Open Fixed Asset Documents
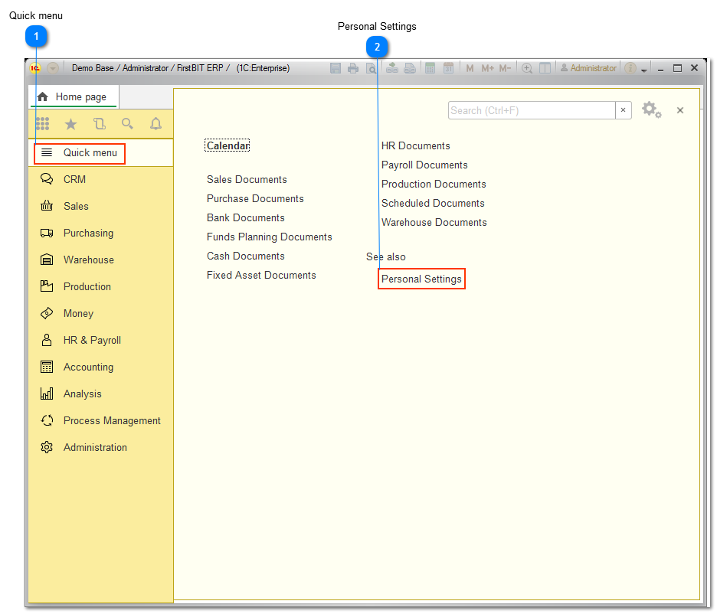This screenshot has width=717, height=614. (261, 276)
